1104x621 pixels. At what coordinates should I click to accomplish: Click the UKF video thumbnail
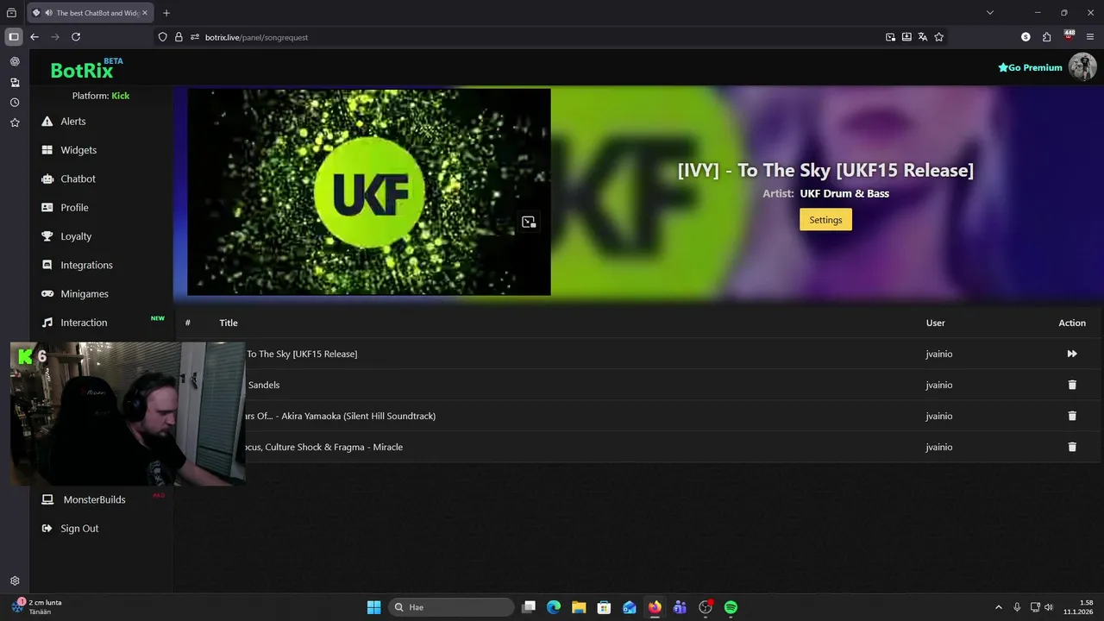point(369,191)
